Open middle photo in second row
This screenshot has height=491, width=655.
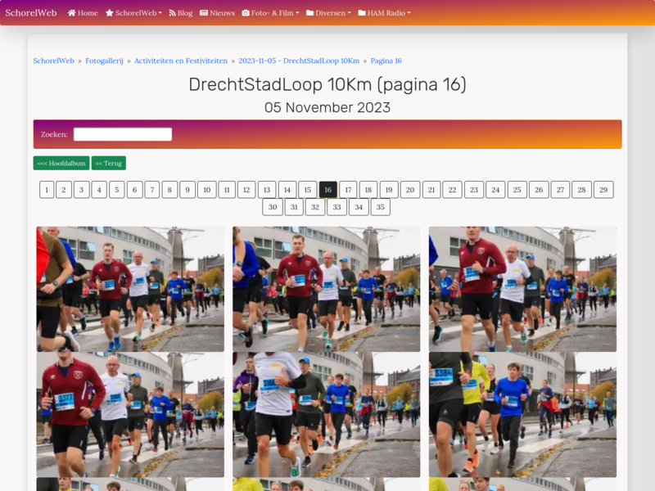(x=326, y=414)
